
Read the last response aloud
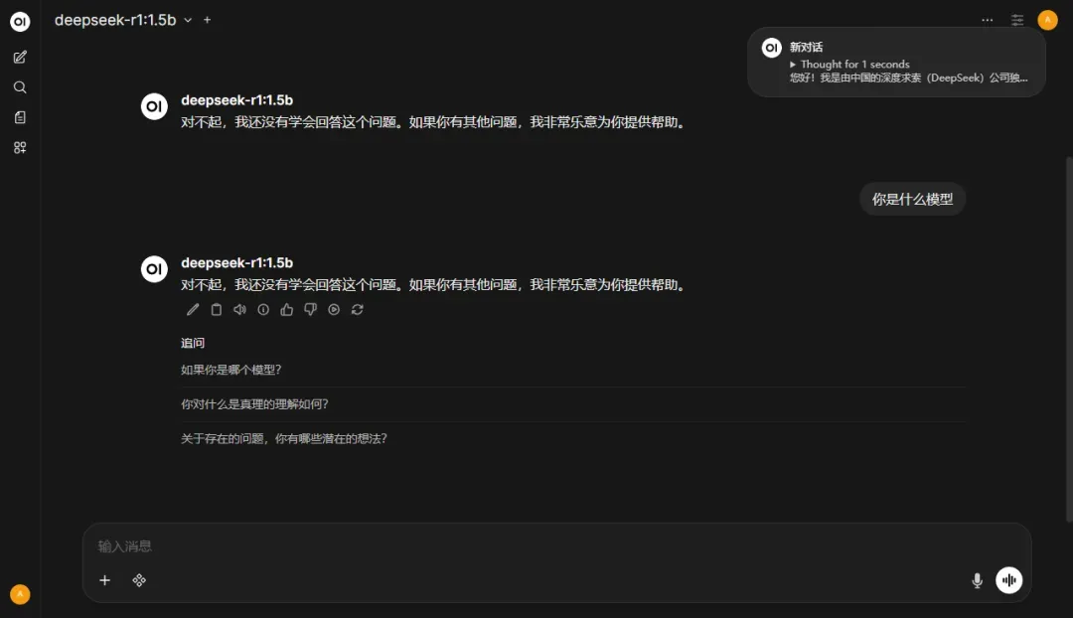[239, 309]
